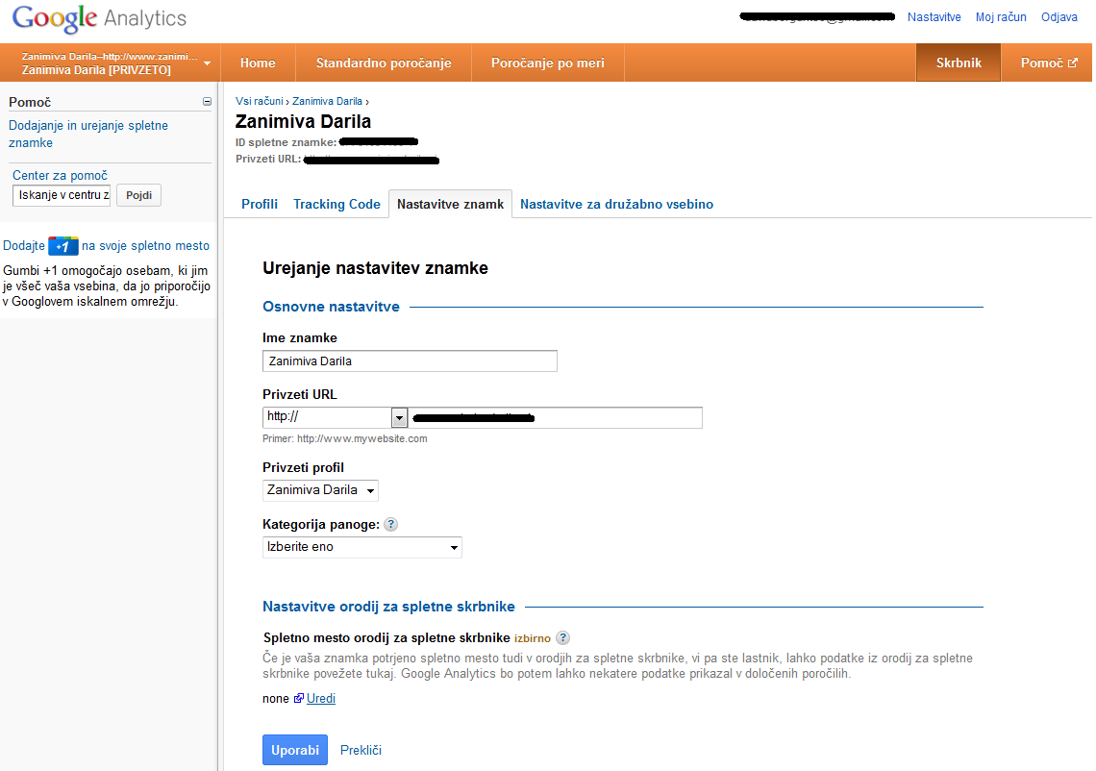Open Pomoč external link in the navigation bar
This screenshot has width=1096, height=771.
click(x=1048, y=63)
